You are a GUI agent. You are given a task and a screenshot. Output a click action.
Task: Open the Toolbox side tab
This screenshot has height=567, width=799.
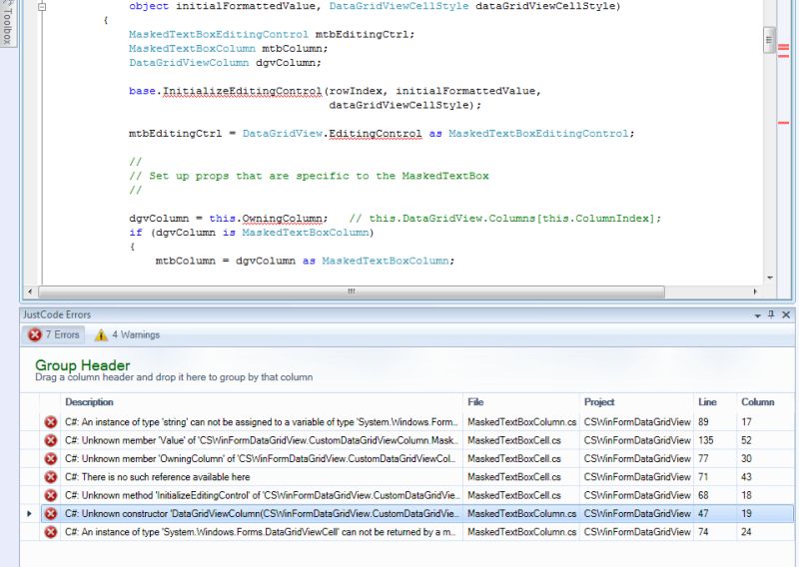point(7,22)
